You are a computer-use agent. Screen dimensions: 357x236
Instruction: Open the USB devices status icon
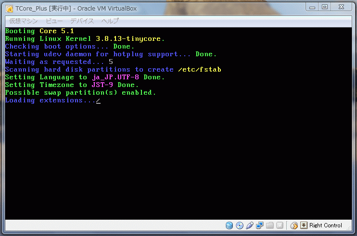pyautogui.click(x=250, y=225)
